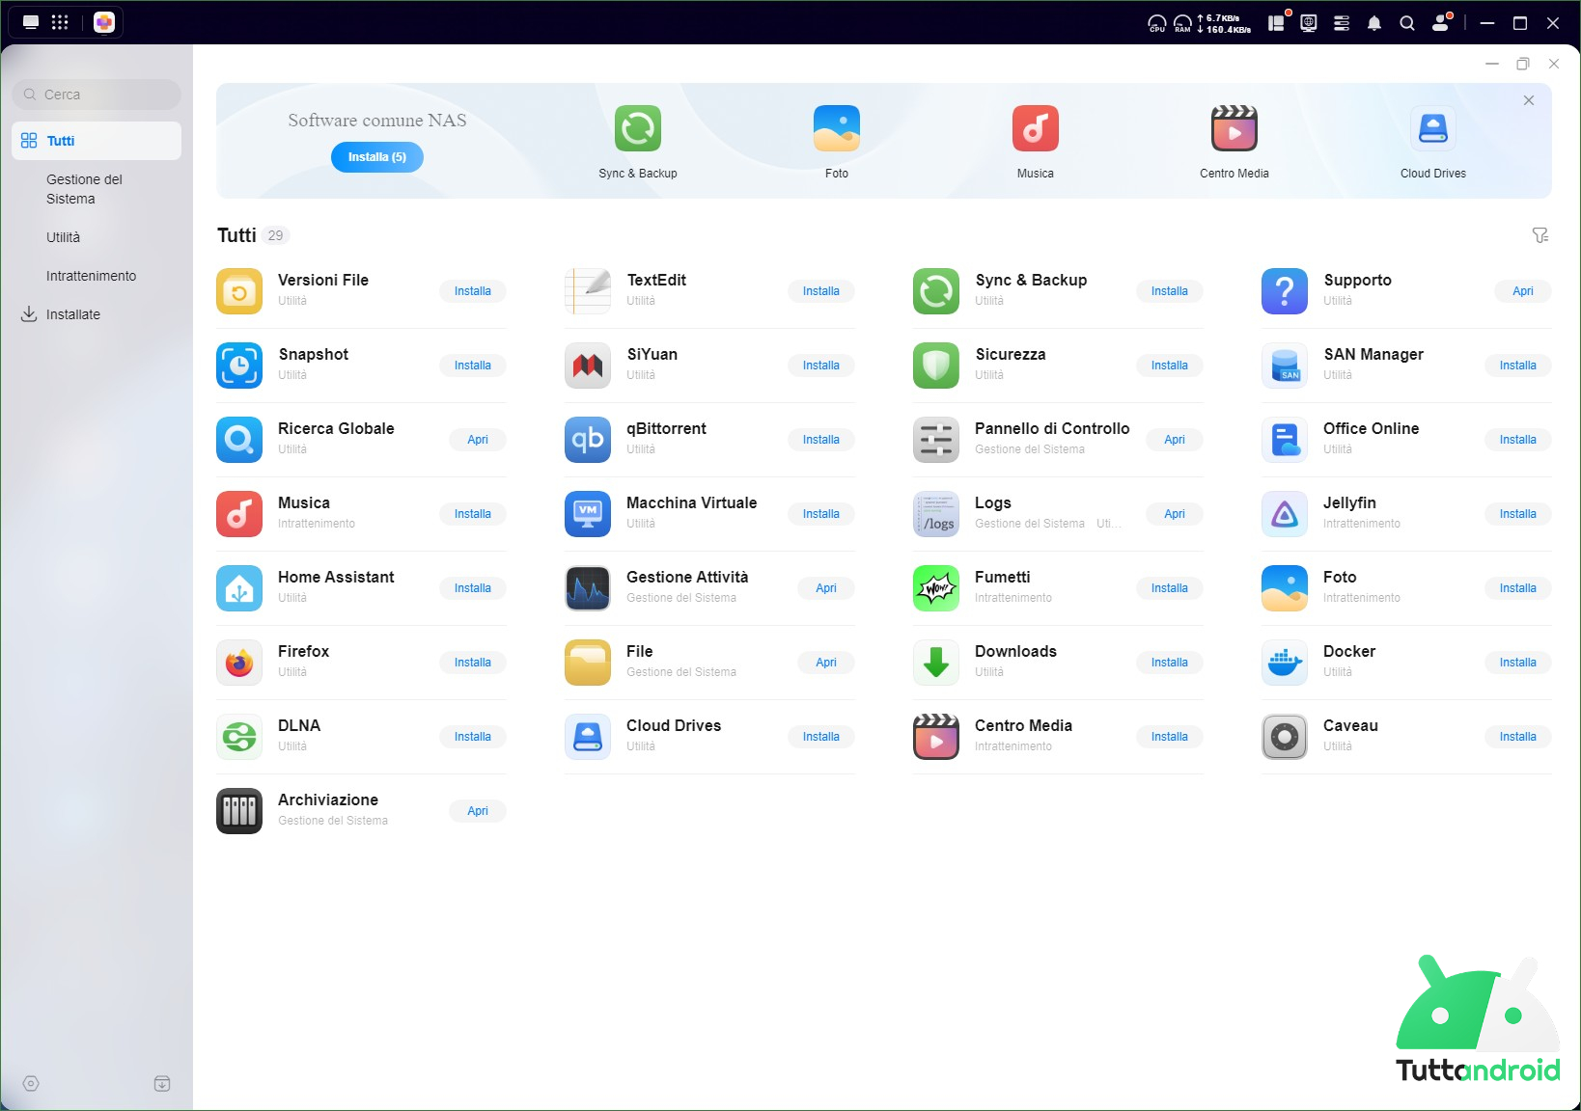Image resolution: width=1581 pixels, height=1111 pixels.
Task: Open the Downloads app icon
Action: point(936,663)
